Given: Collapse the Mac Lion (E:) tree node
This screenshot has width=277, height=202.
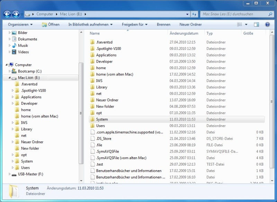Looking at the screenshot, I should pyautogui.click(x=10, y=78).
